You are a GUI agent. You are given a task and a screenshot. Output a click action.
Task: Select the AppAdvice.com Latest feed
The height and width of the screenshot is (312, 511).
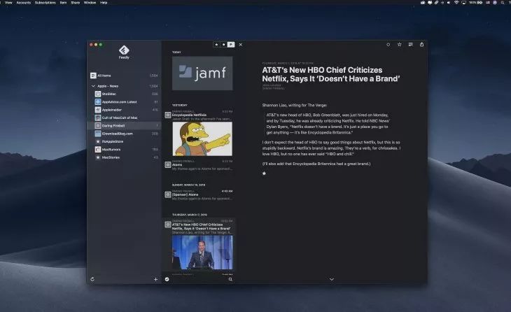tap(124, 102)
